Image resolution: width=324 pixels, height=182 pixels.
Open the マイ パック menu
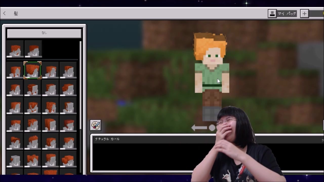coord(282,14)
